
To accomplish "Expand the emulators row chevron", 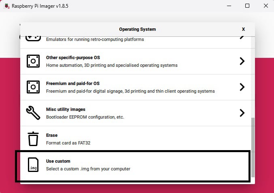I will 242,38.
